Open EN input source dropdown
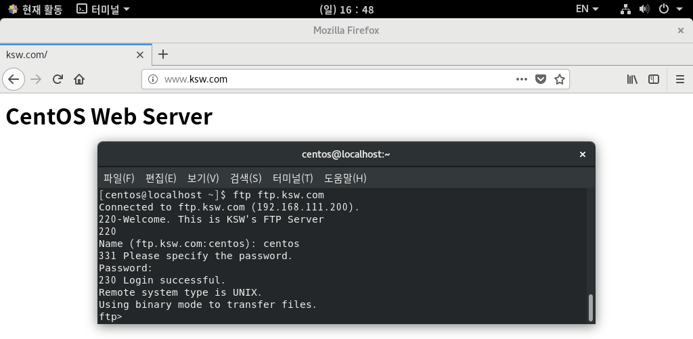The height and width of the screenshot is (339, 693). click(587, 9)
